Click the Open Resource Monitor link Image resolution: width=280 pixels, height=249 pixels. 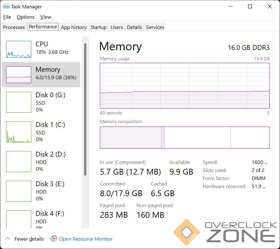[x=86, y=239]
